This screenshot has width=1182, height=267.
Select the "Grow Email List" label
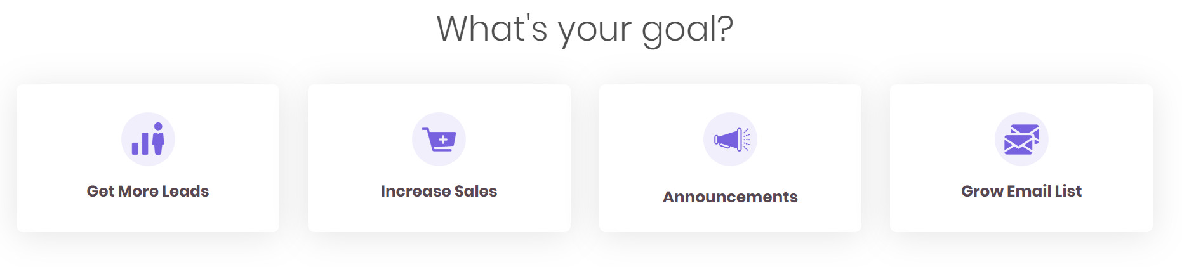pos(1021,191)
